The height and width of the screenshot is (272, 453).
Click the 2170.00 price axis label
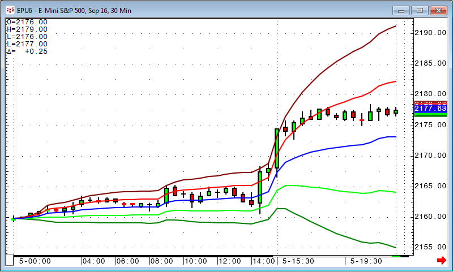tap(430, 156)
